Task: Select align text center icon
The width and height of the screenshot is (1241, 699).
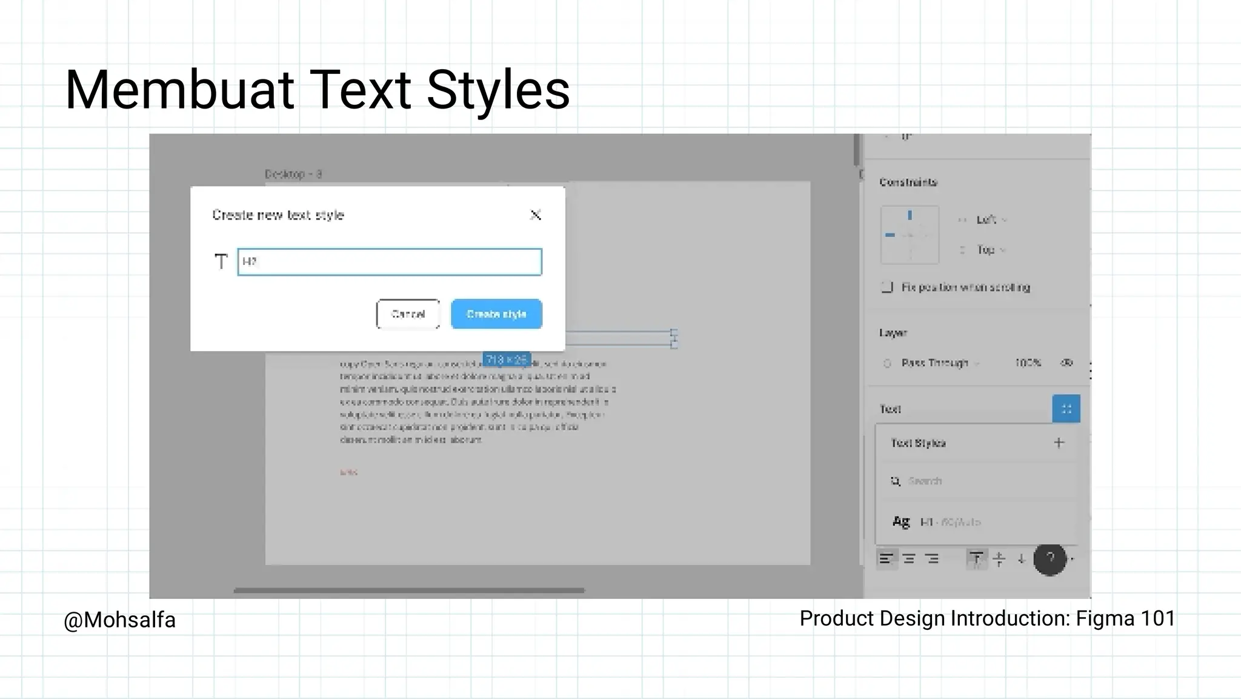Action: tap(909, 559)
